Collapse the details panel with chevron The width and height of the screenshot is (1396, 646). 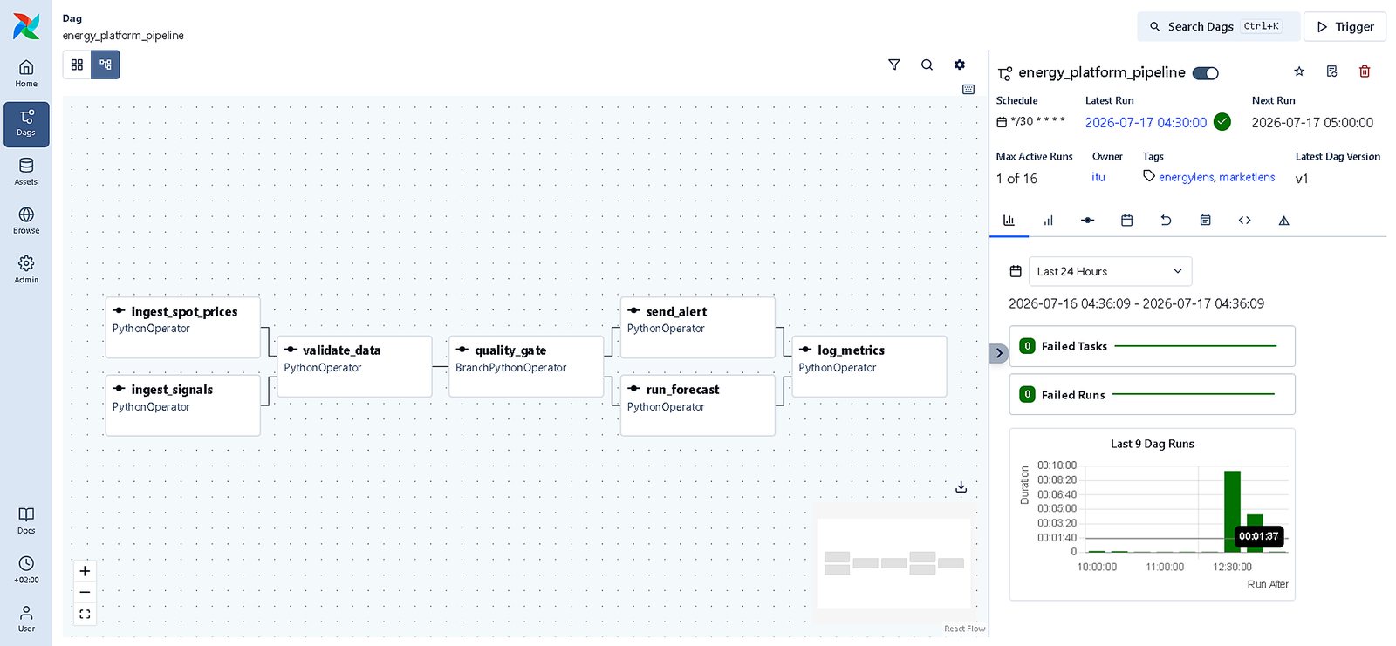[999, 353]
